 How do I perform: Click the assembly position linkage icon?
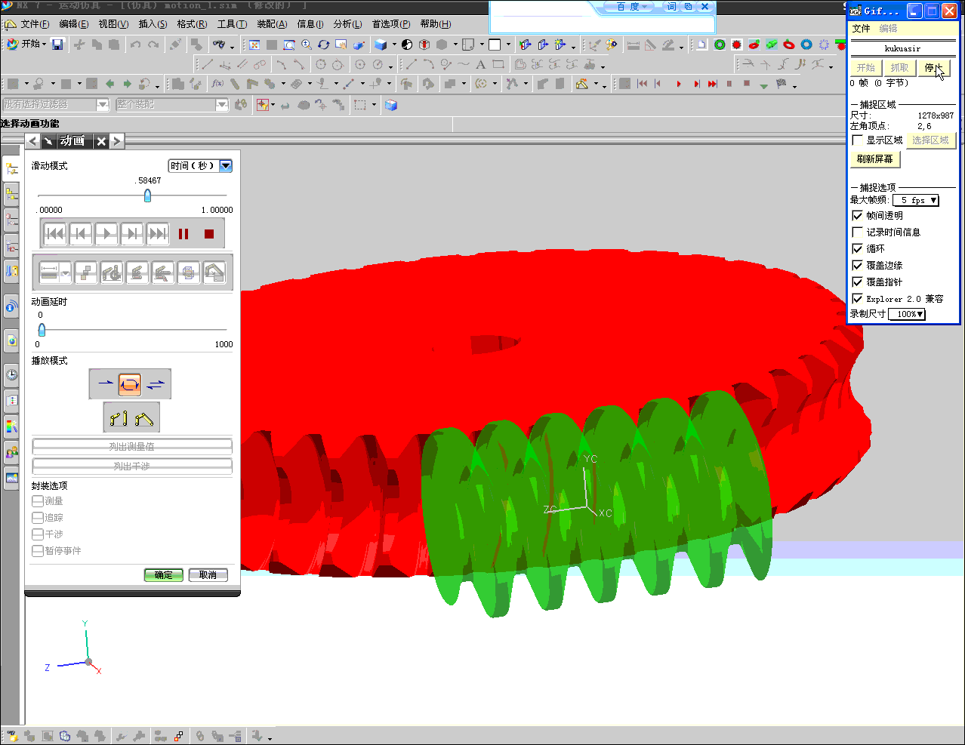coord(143,417)
